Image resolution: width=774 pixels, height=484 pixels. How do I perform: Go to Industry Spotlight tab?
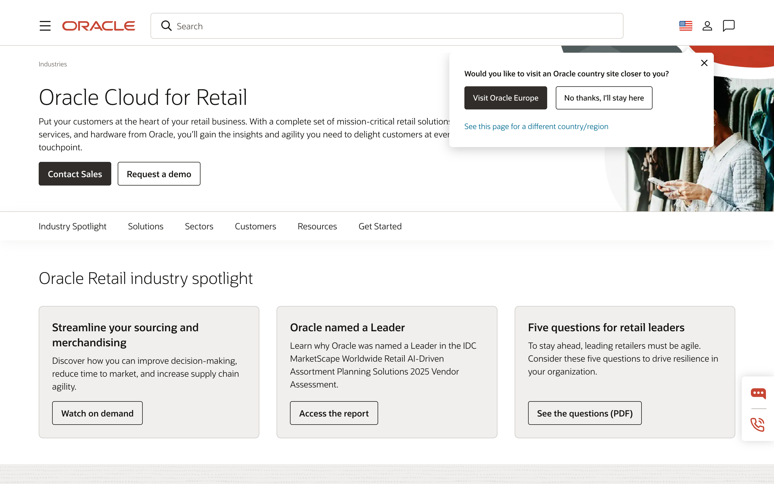pyautogui.click(x=72, y=226)
